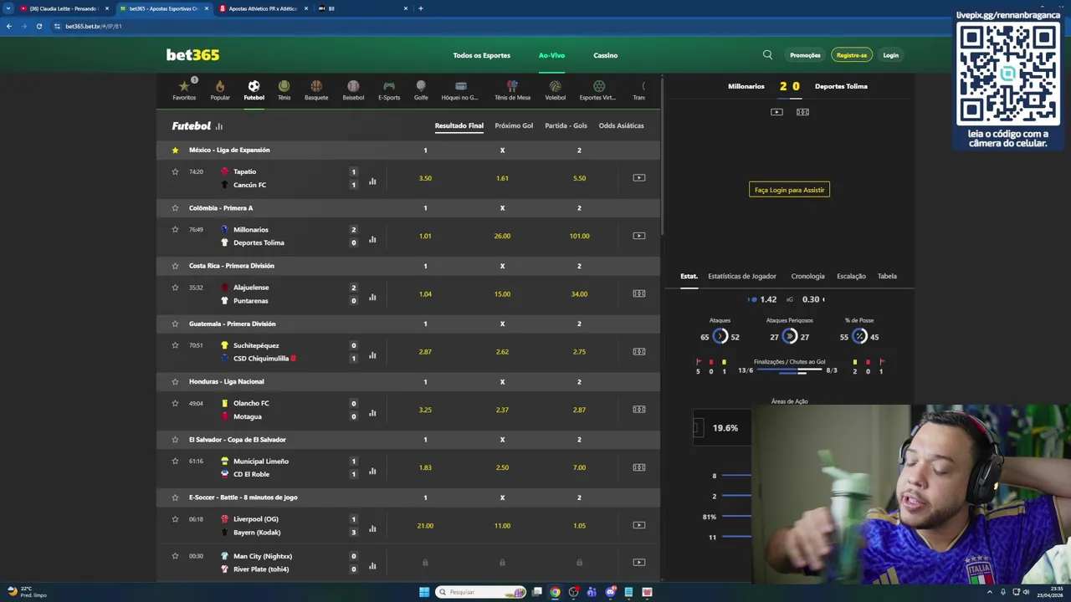Screen dimensions: 1071x602
Task: Click the Login button
Action: pos(890,55)
